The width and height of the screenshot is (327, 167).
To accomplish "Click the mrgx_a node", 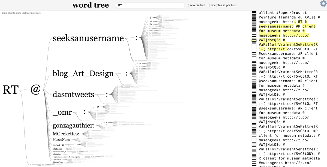I will (x=58, y=145).
